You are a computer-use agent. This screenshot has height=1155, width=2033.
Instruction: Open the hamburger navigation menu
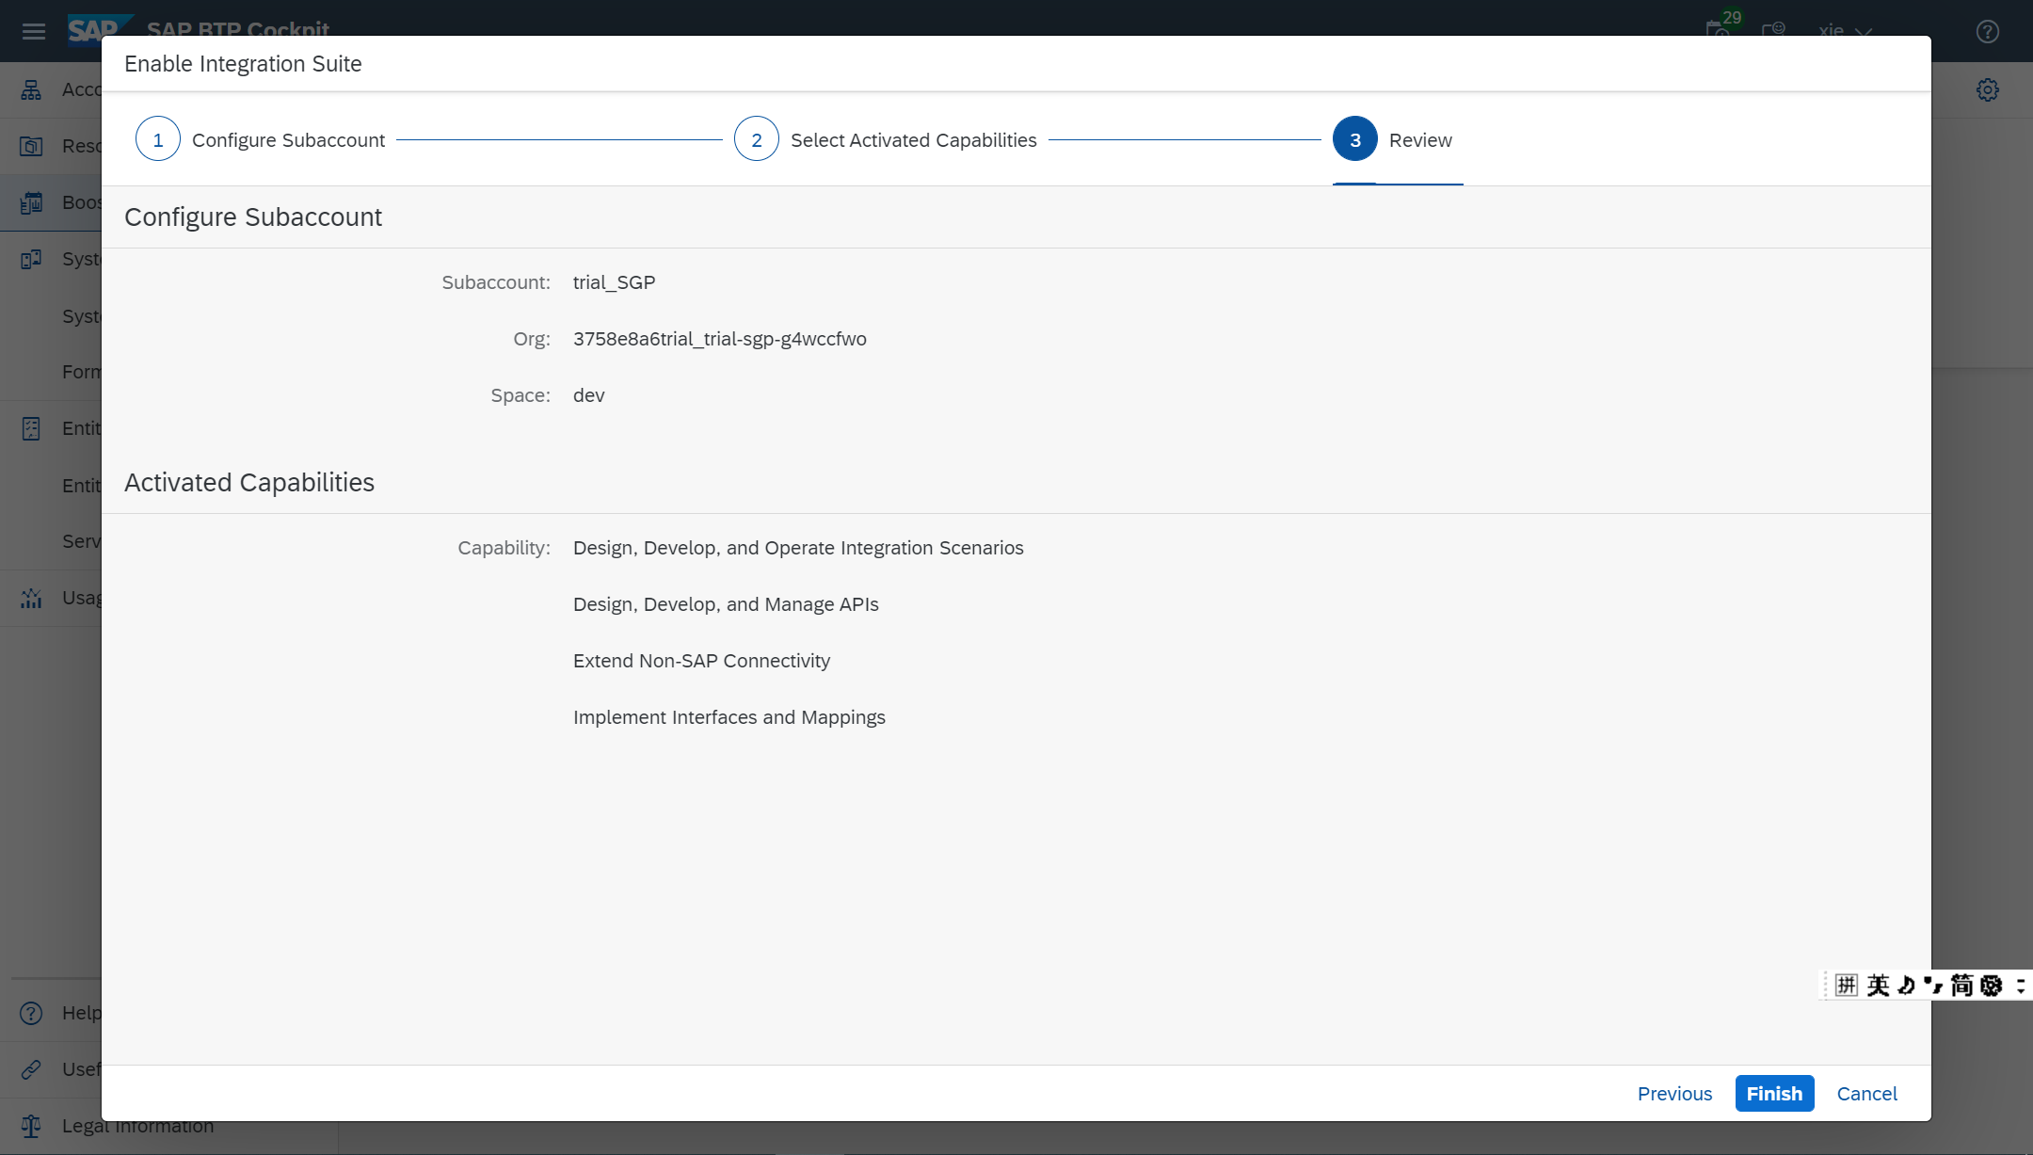34,32
